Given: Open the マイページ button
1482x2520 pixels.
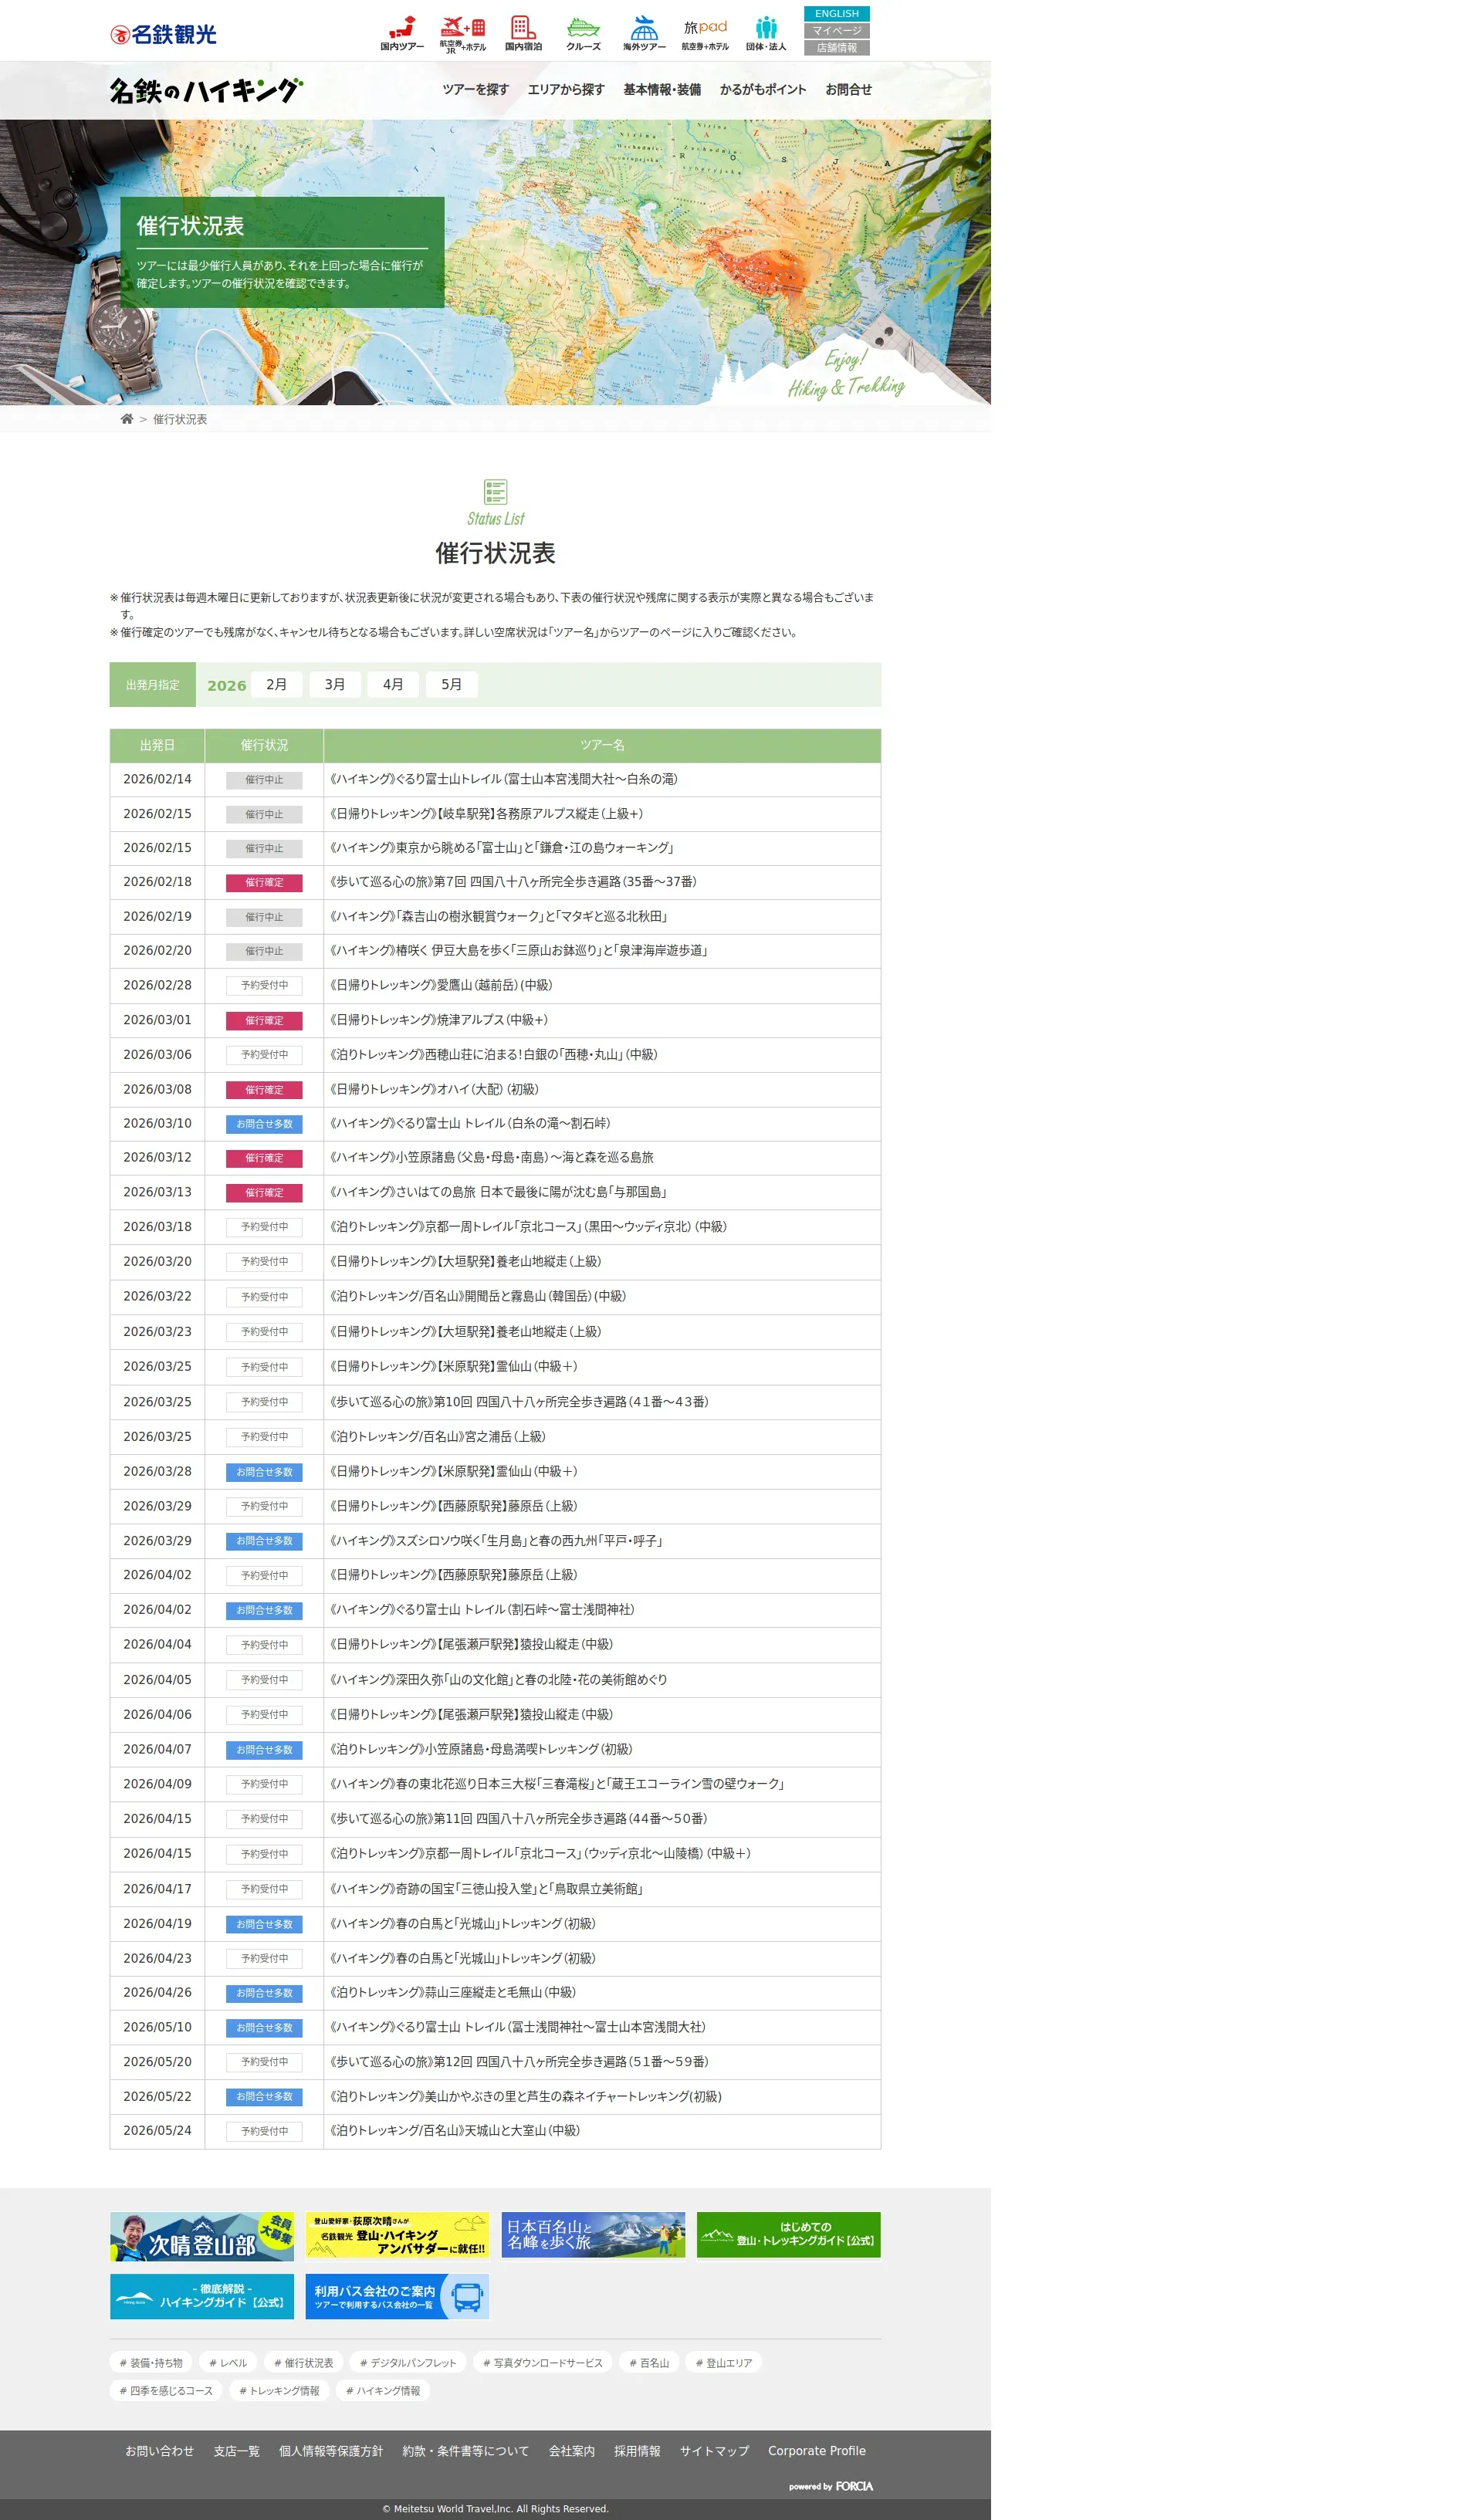Looking at the screenshot, I should (836, 31).
